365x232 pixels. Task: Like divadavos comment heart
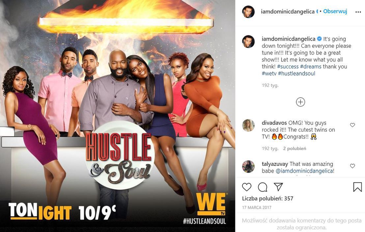352,125
